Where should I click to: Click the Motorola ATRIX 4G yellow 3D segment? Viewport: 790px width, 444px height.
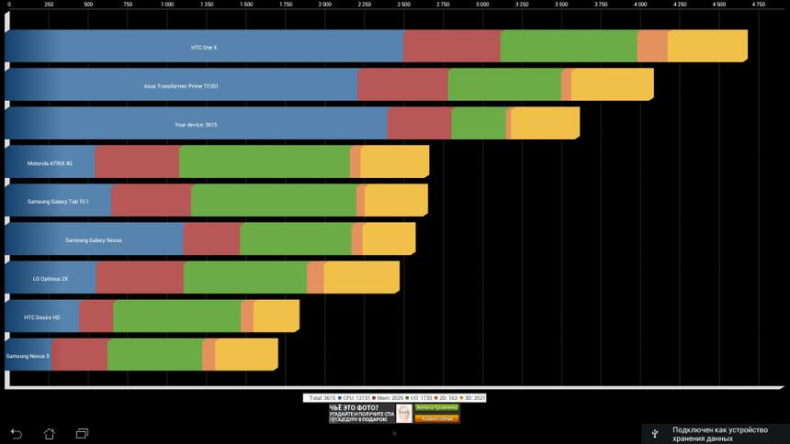(x=394, y=162)
